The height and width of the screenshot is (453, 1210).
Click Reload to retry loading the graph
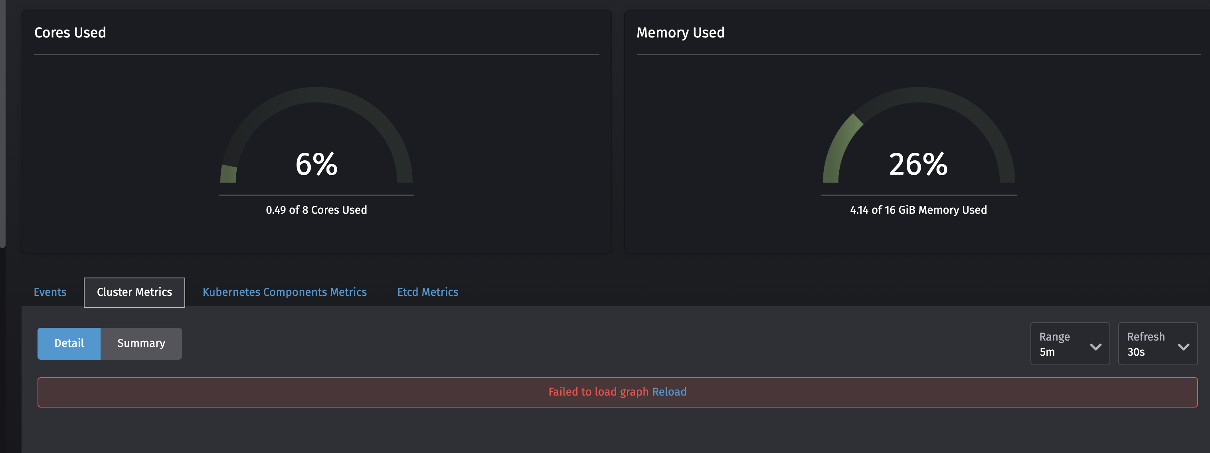(x=669, y=392)
